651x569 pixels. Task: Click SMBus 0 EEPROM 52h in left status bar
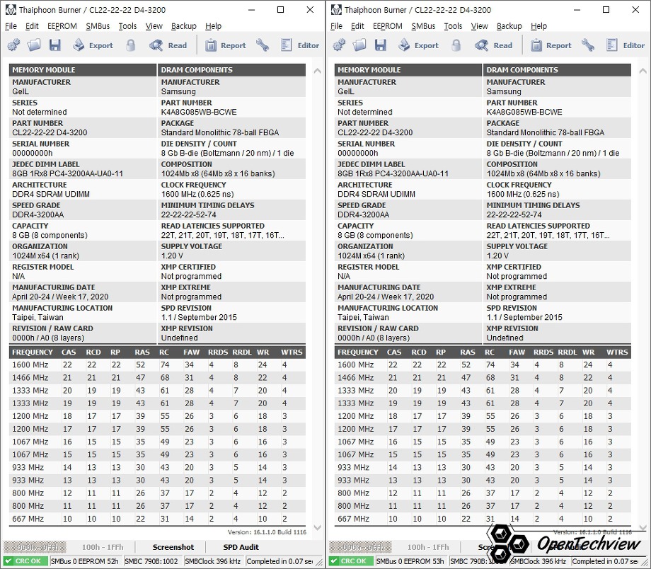point(85,561)
